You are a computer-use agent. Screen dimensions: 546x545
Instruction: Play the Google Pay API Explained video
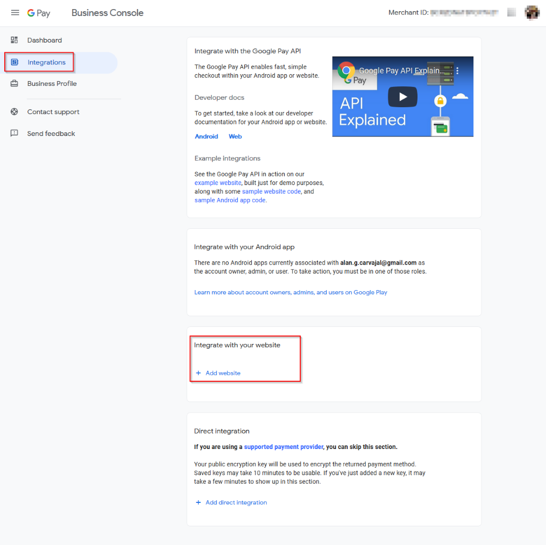point(403,97)
